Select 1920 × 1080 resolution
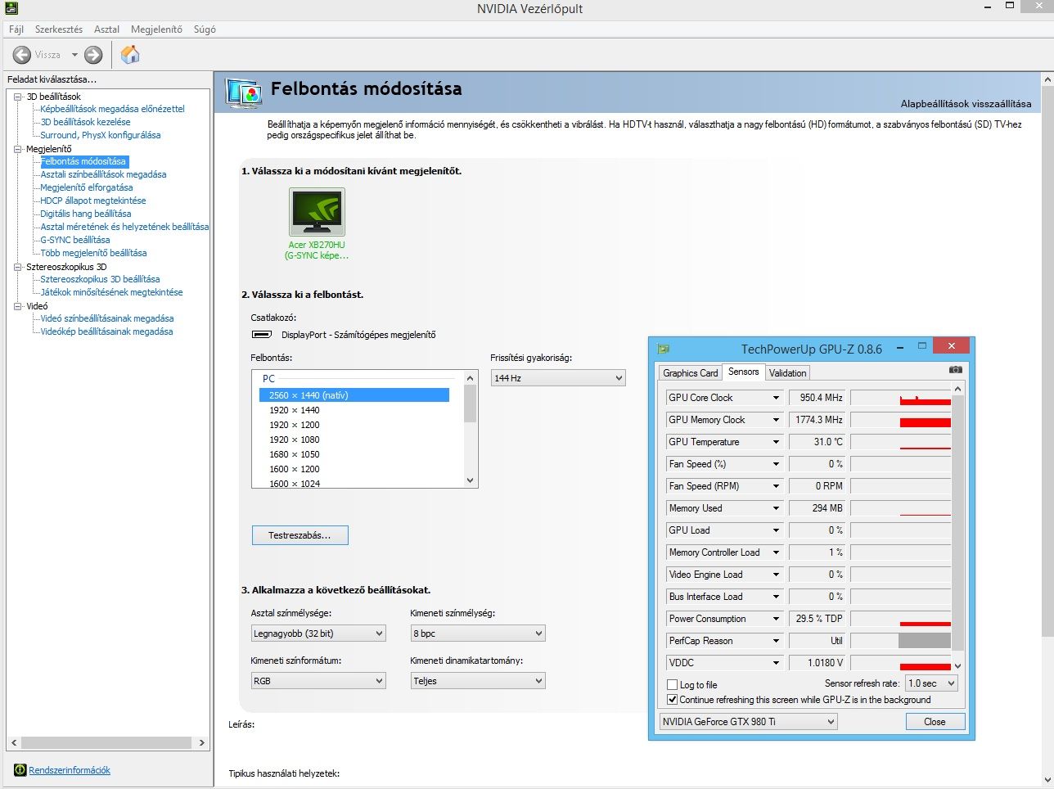This screenshot has height=789, width=1054. tap(295, 440)
